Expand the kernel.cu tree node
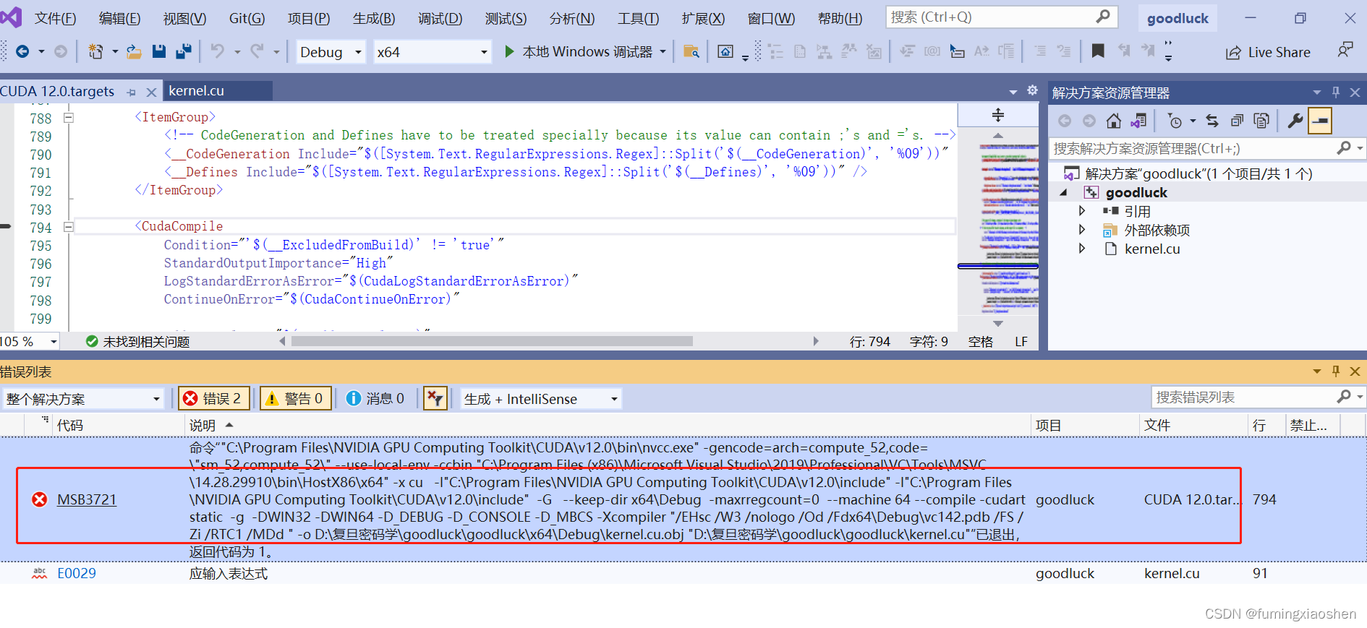 pos(1082,249)
